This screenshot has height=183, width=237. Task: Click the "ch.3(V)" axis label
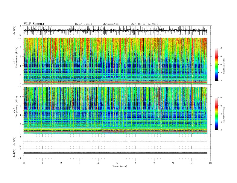point(14,141)
